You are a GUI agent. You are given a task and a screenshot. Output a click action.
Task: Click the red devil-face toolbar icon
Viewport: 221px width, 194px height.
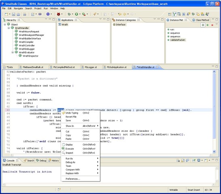coord(59,14)
